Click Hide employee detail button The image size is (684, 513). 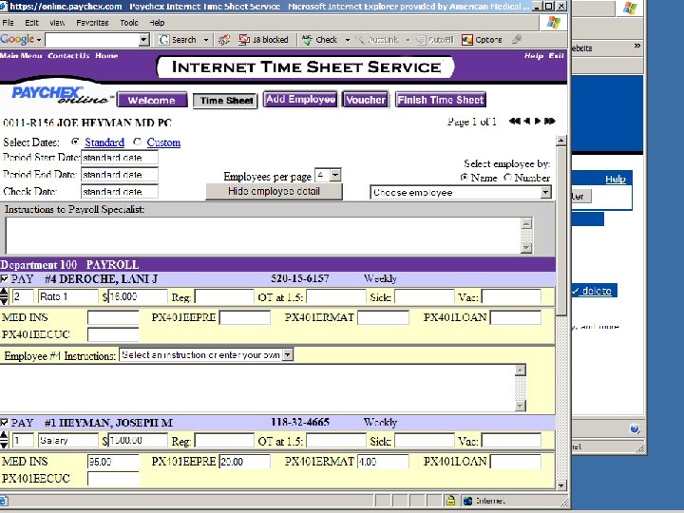274,192
